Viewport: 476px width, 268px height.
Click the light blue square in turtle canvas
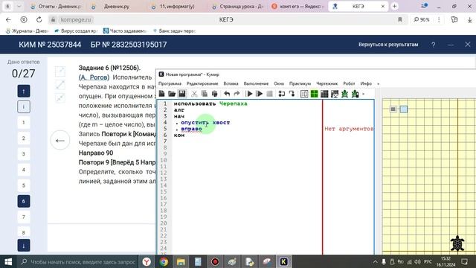tap(404, 109)
